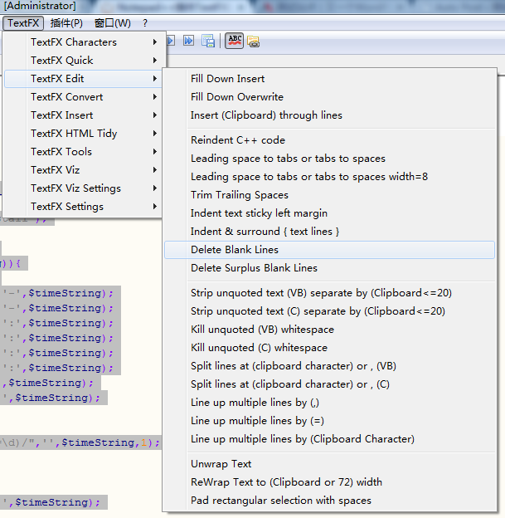Click Delete Surplus Blank Lines
The height and width of the screenshot is (518, 505).
[329, 268]
